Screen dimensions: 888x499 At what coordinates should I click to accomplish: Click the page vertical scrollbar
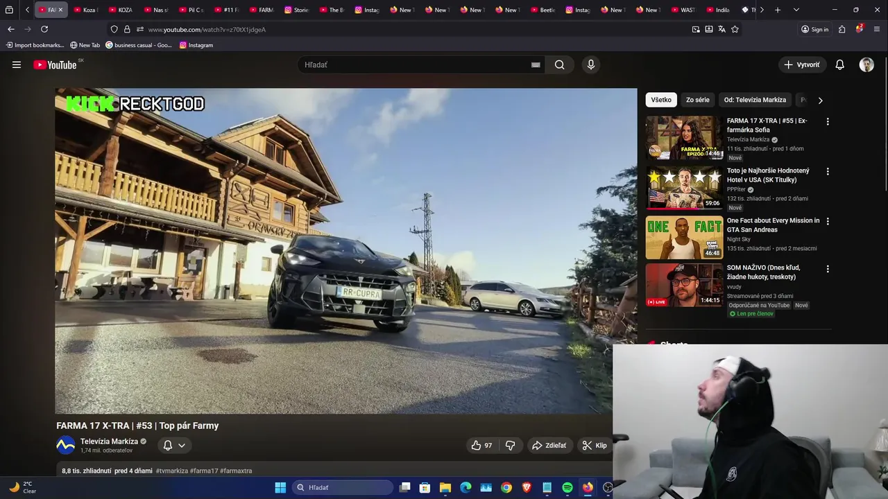[x=885, y=125]
